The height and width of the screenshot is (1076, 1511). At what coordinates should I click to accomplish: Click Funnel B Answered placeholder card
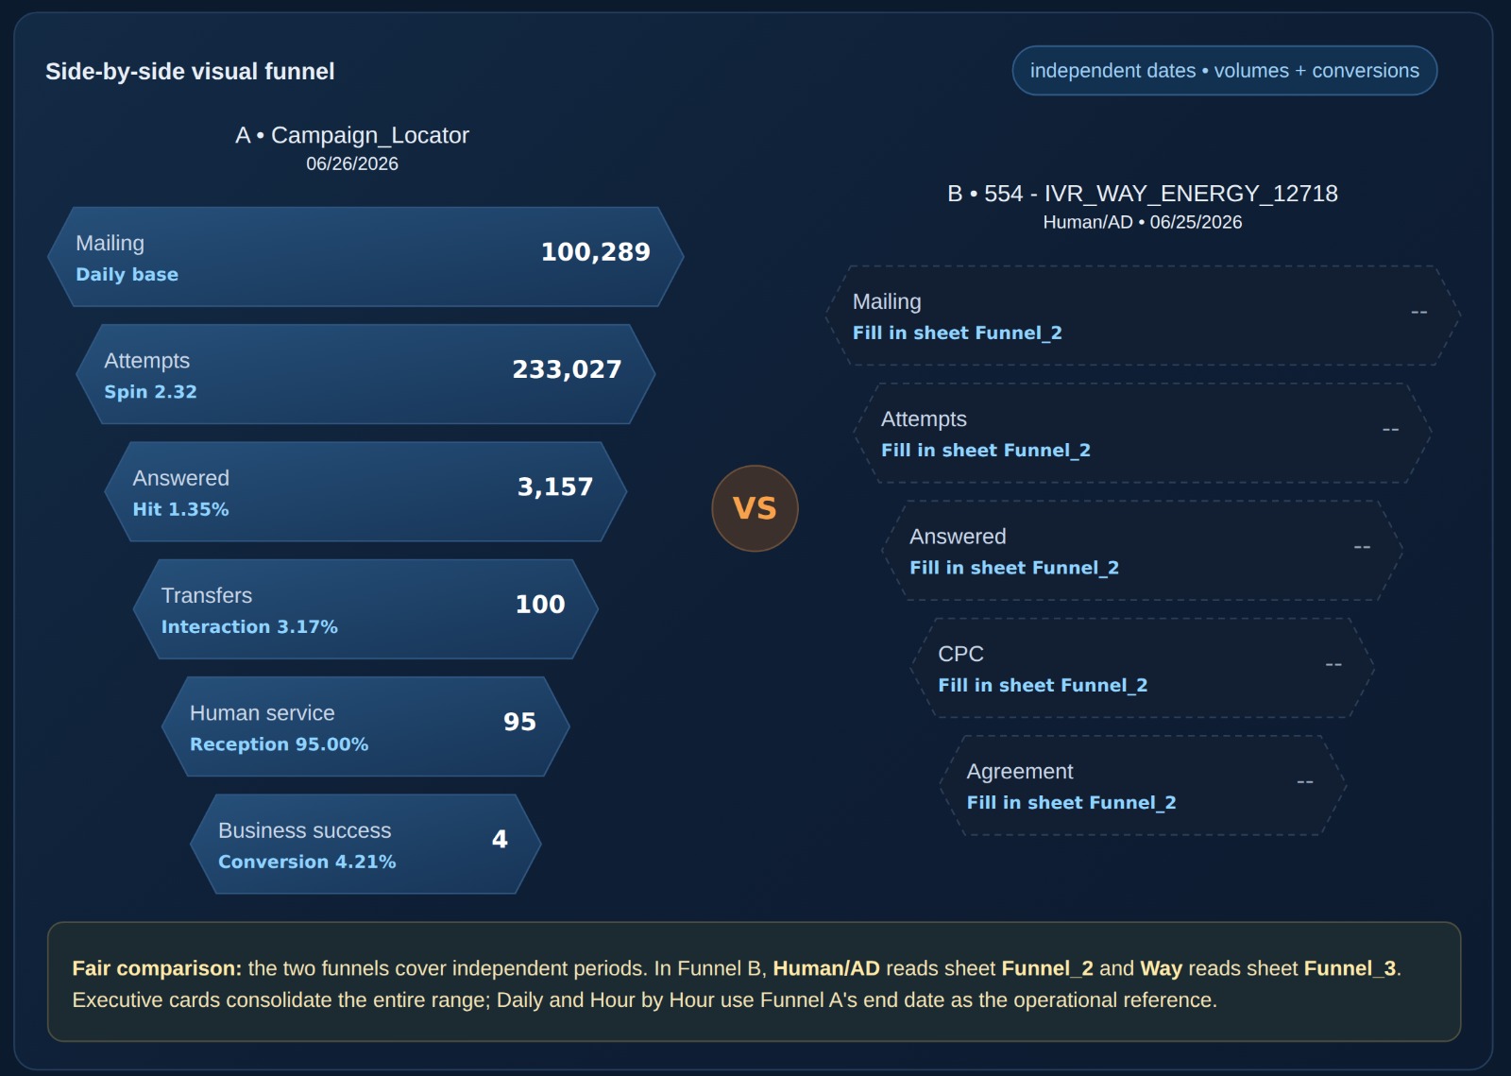point(1143,551)
